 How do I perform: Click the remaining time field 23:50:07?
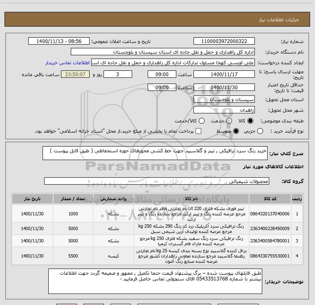(75, 74)
